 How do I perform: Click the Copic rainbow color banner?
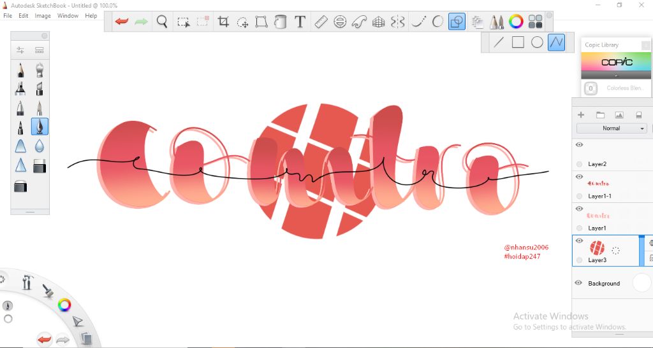[x=616, y=62]
